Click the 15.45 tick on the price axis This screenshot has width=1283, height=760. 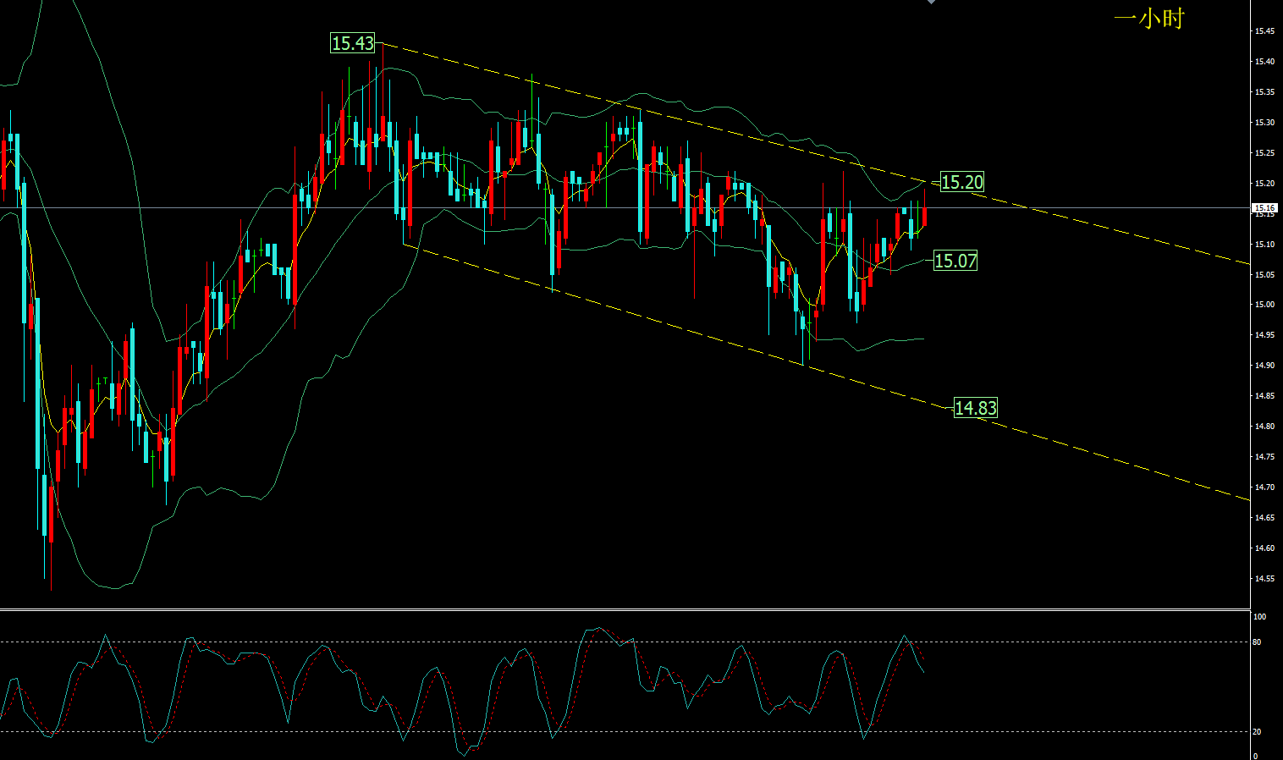coord(1264,31)
